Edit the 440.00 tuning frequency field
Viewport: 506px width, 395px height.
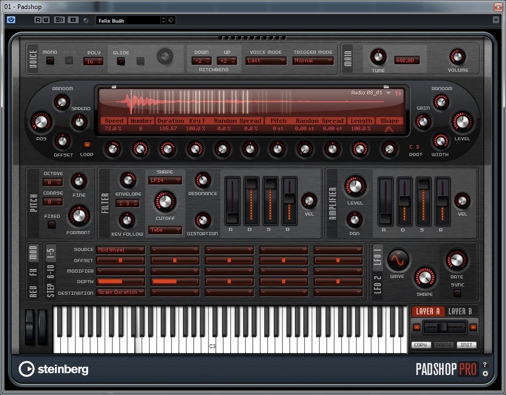click(407, 60)
